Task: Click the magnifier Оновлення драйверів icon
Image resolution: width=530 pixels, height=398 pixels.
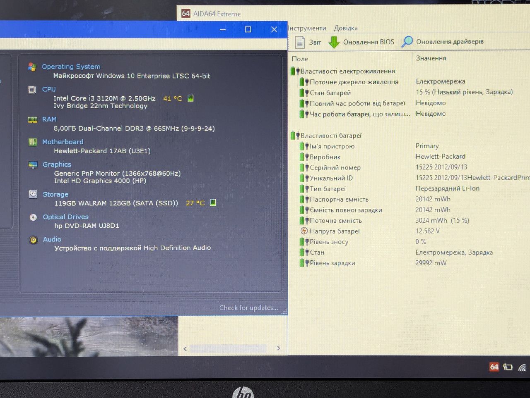Action: pos(407,41)
